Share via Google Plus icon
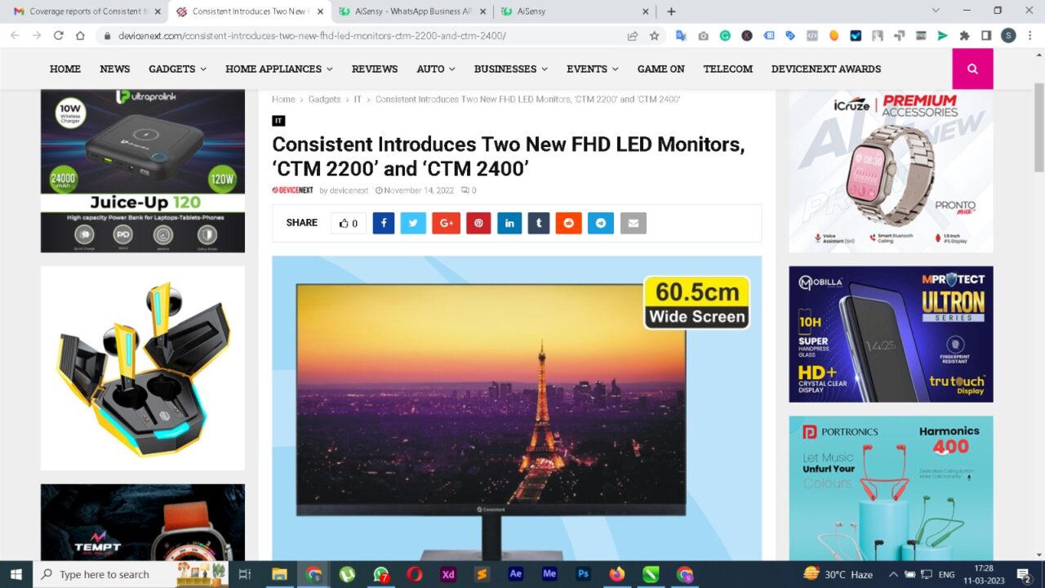 coord(446,223)
